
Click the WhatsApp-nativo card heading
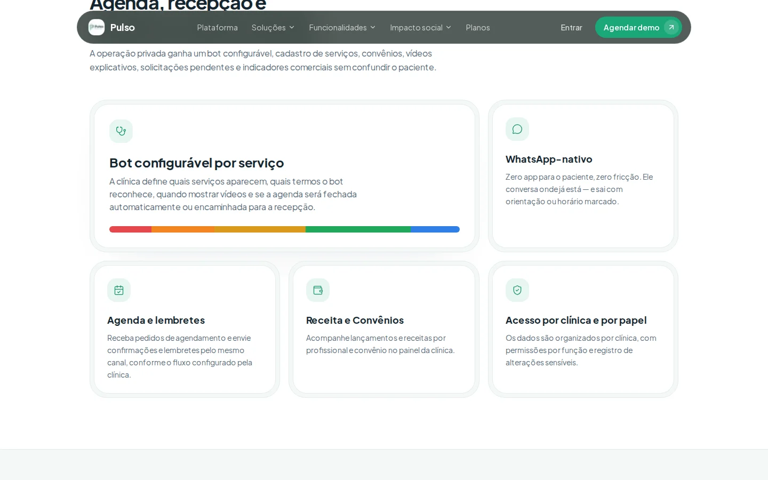pos(549,159)
